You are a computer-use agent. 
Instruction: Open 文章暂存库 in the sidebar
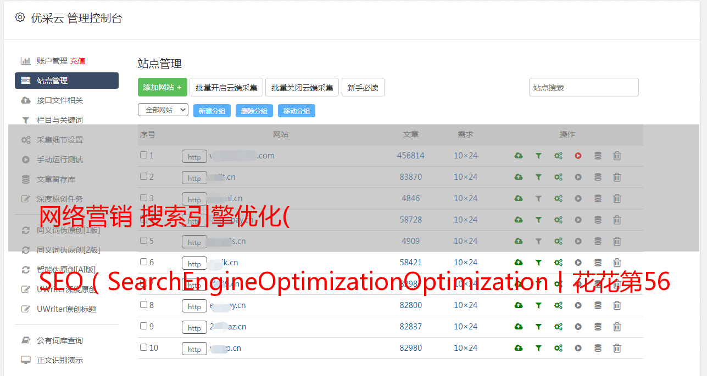click(x=56, y=179)
